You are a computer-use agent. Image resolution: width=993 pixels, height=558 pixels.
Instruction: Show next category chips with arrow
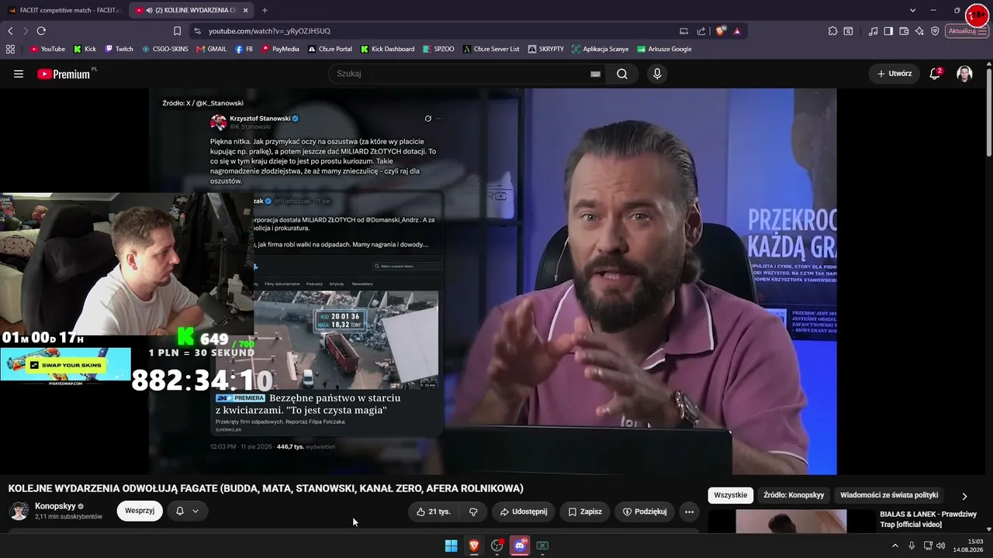(x=964, y=496)
